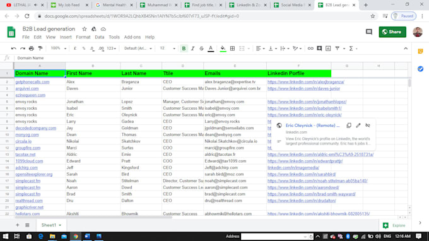Open File Explorer from taskbar
This screenshot has width=429, height=241.
pos(52,237)
